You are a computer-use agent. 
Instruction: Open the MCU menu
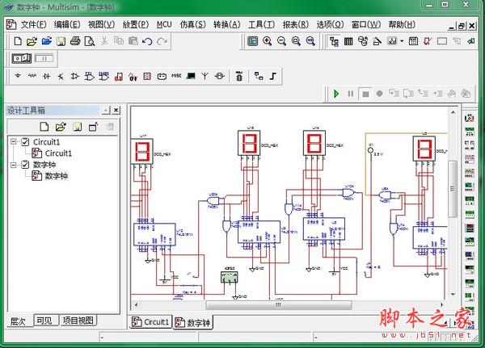coord(164,25)
